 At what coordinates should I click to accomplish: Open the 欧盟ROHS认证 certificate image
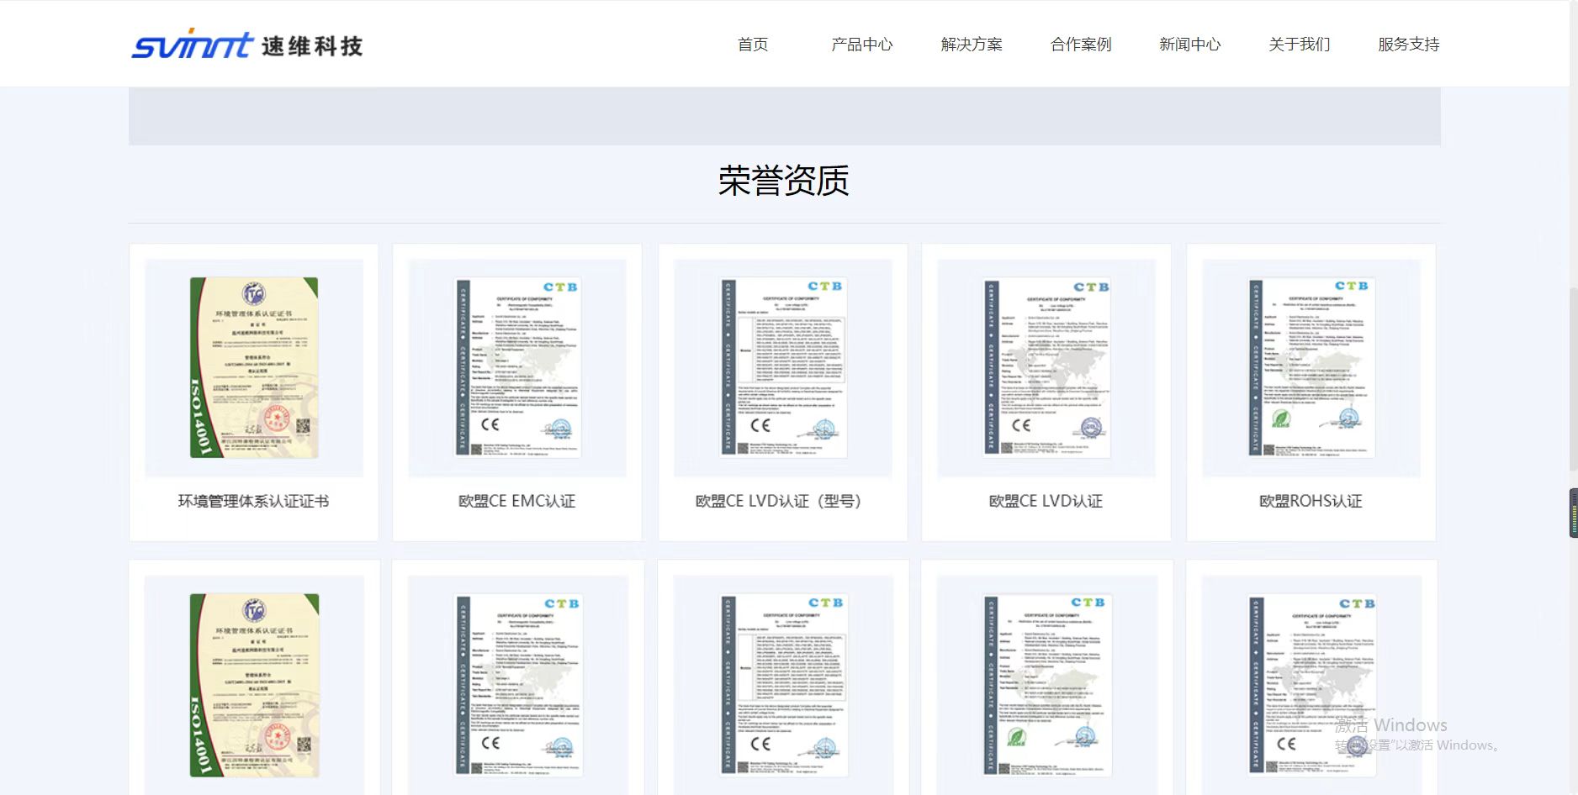click(1311, 368)
